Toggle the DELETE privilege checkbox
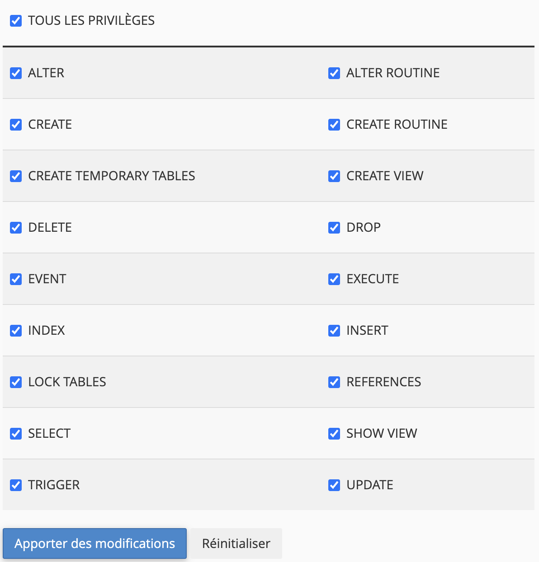This screenshot has width=539, height=562. click(16, 228)
